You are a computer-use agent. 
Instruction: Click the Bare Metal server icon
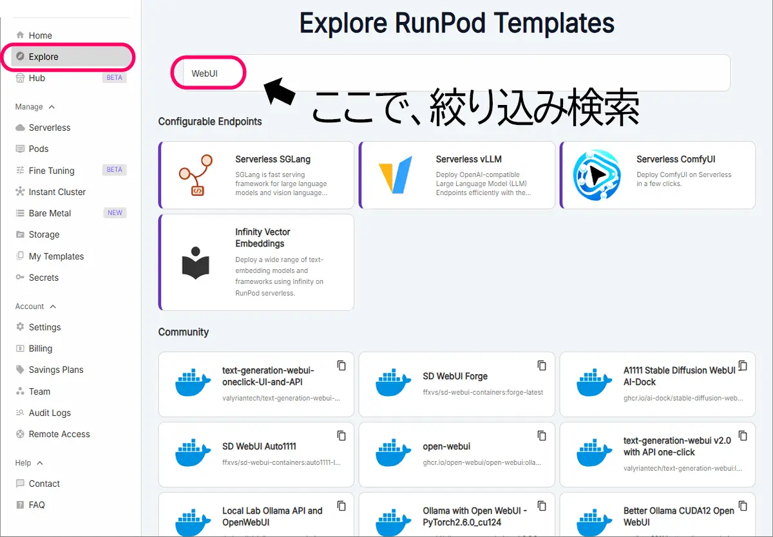point(20,213)
